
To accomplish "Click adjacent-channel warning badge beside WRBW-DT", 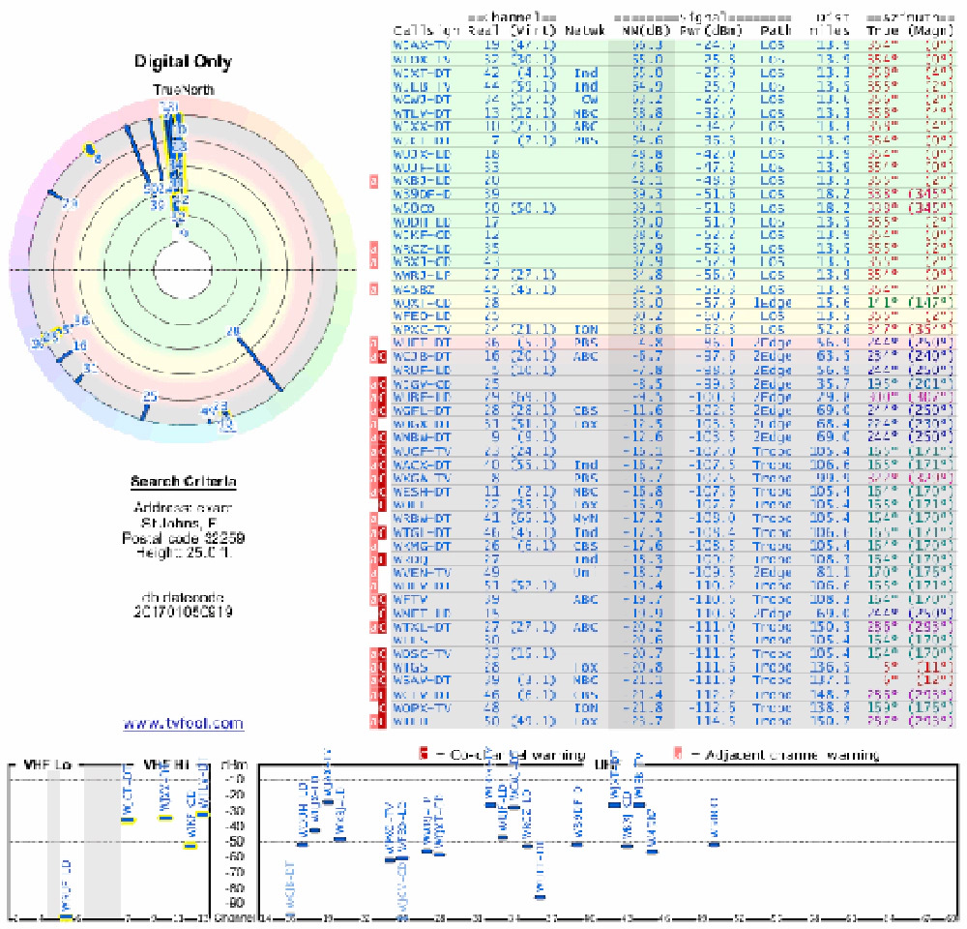I will [373, 519].
